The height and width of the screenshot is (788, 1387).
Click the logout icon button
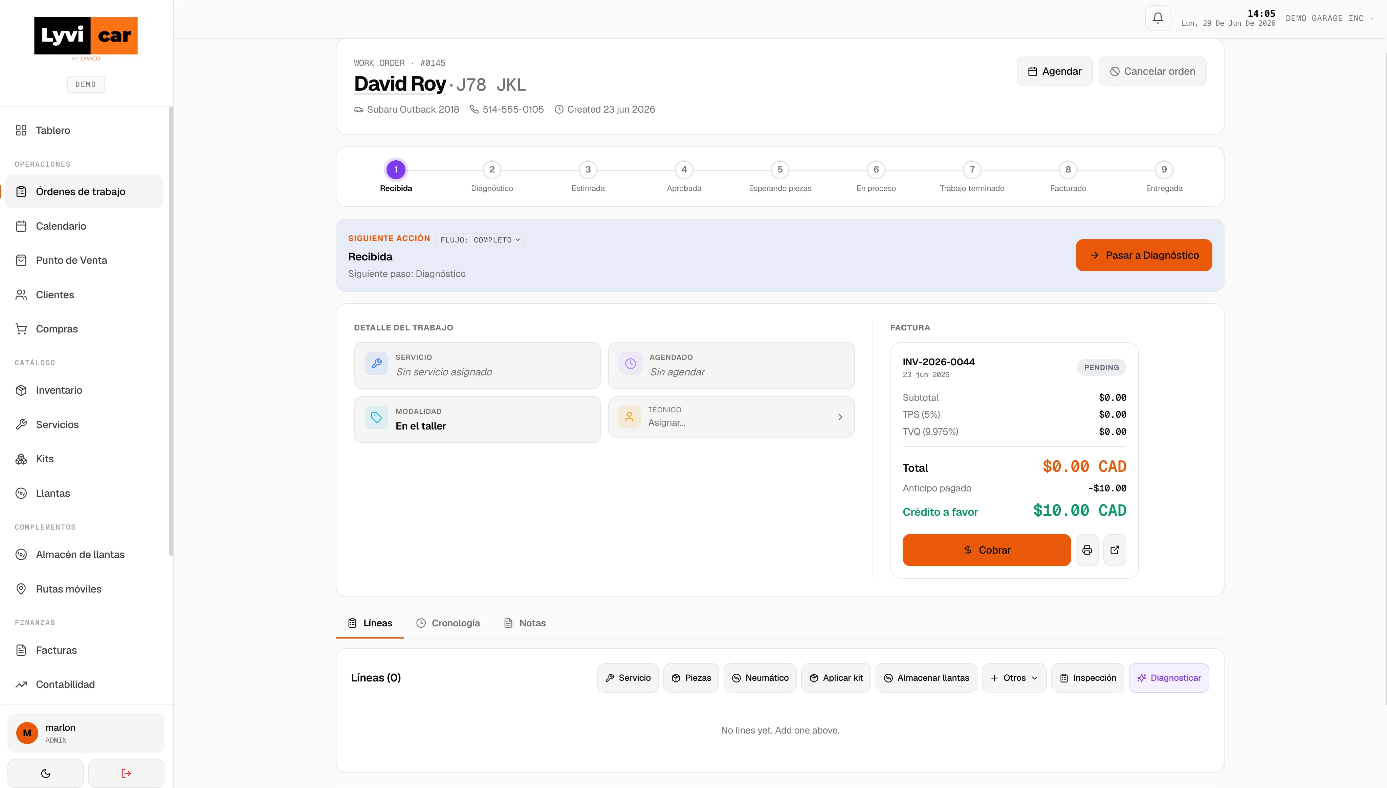[126, 773]
